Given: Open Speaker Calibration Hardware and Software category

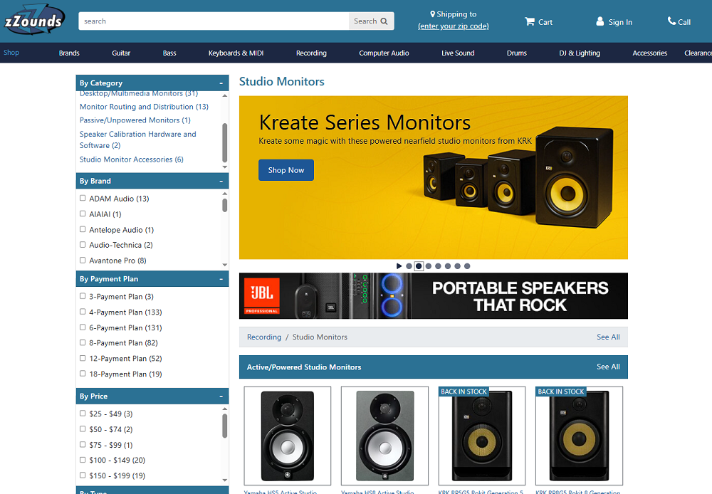Looking at the screenshot, I should [138, 140].
